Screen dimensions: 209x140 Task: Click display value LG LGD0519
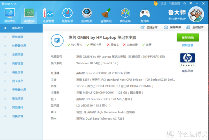pos(93,105)
